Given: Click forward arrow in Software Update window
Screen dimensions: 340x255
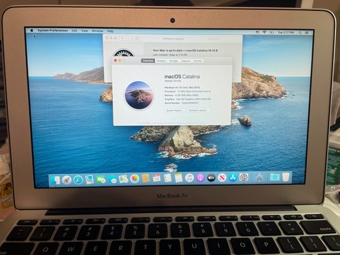Looking at the screenshot, I should (128, 38).
